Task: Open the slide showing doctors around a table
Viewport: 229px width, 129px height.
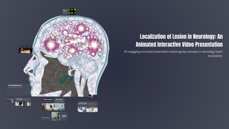Action: point(88,107)
